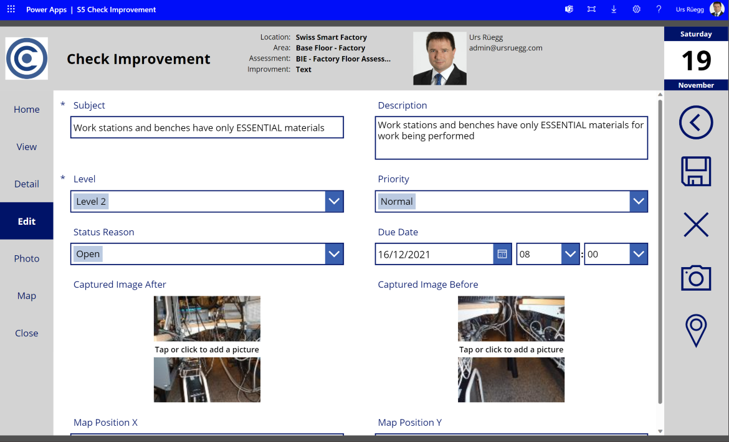
Task: Click the Captured Image Before bottom picture
Action: click(511, 380)
